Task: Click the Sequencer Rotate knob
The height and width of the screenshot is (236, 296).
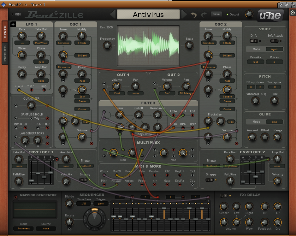Action: [x=69, y=222]
